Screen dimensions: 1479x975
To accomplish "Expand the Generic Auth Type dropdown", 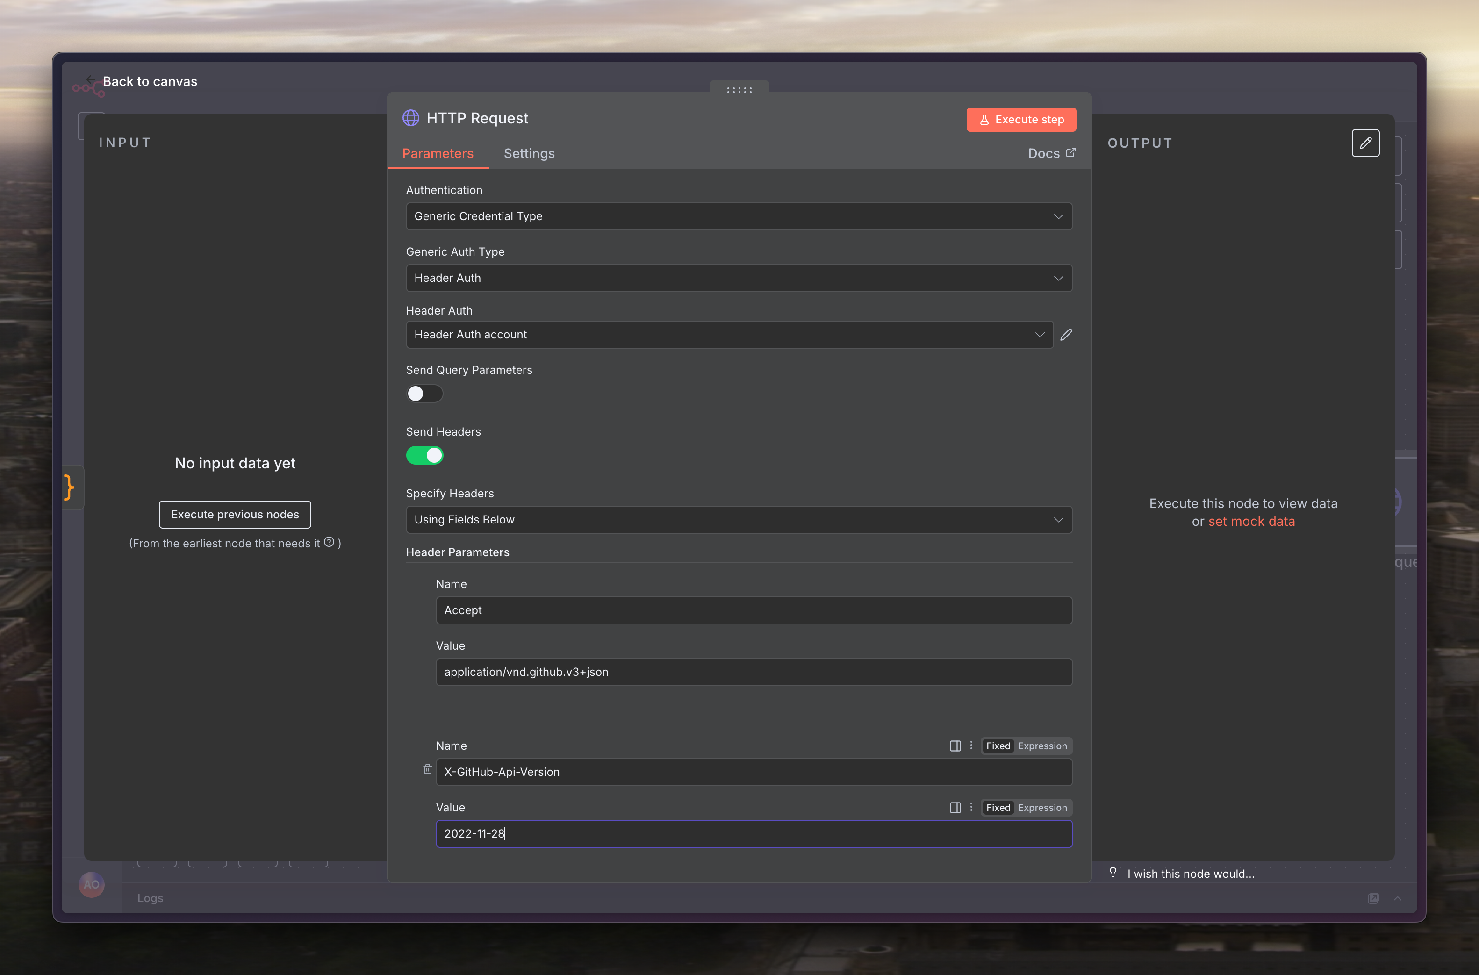I will 739,278.
